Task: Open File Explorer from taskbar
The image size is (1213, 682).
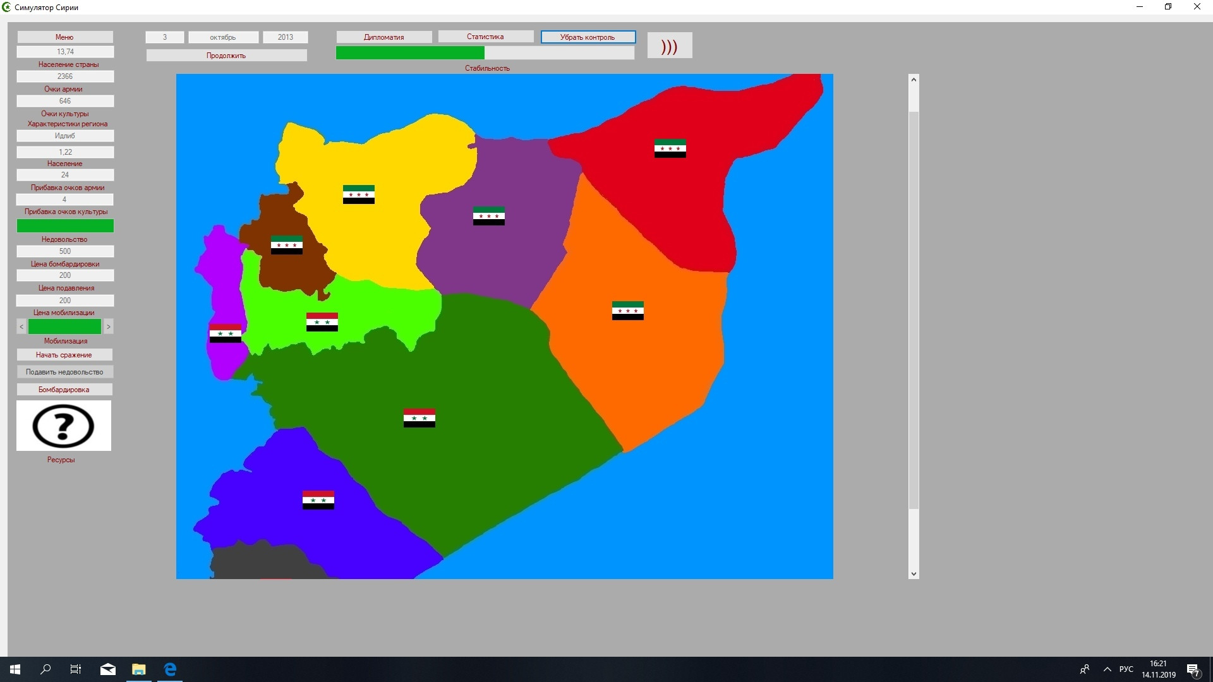Action: tap(139, 669)
